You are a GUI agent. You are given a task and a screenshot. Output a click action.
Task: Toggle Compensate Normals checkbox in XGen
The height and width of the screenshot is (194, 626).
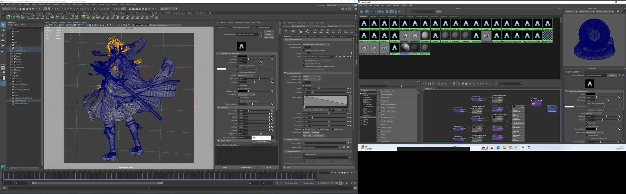click(x=304, y=64)
